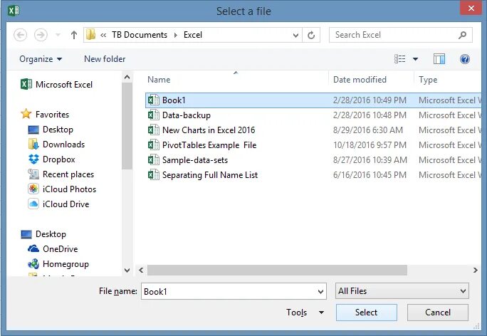Open the Tools dropdown menu
Viewport: 487px width, 336px height.
coord(305,313)
